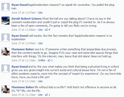The image size is (124, 97).
Task: Click thumbs-up icon on Marianne's 11:14am comment
Action: coord(47,95)
